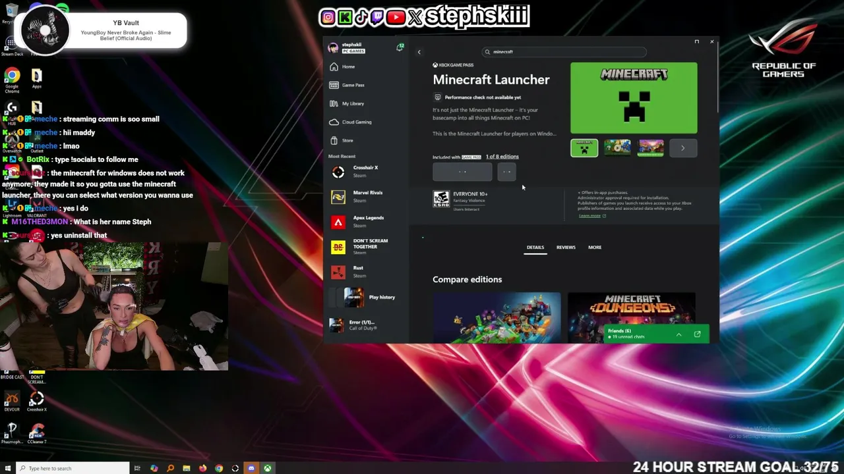Open Discord from the taskbar

251,468
